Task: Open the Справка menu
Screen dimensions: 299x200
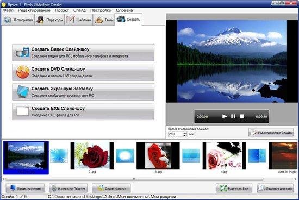Action: click(x=124, y=10)
